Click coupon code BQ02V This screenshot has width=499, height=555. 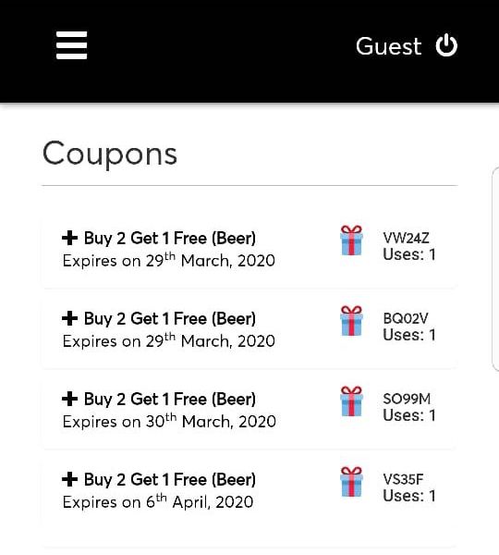406,318
